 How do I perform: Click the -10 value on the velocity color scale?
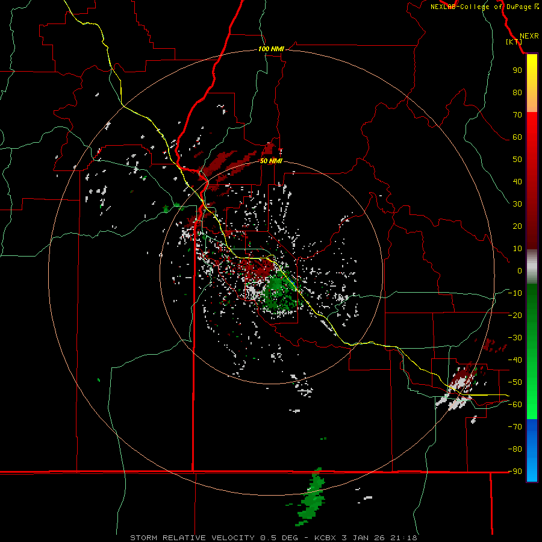515,293
